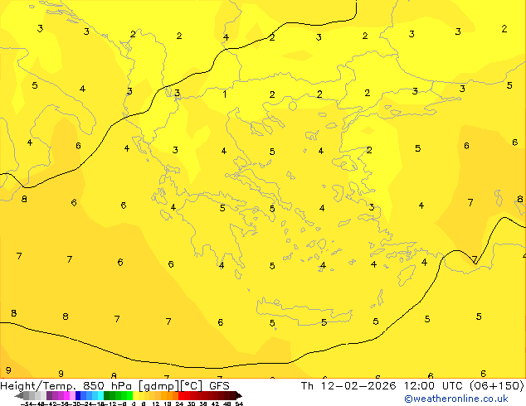Select the cyan legend swatch near -18

pos(100,395)
